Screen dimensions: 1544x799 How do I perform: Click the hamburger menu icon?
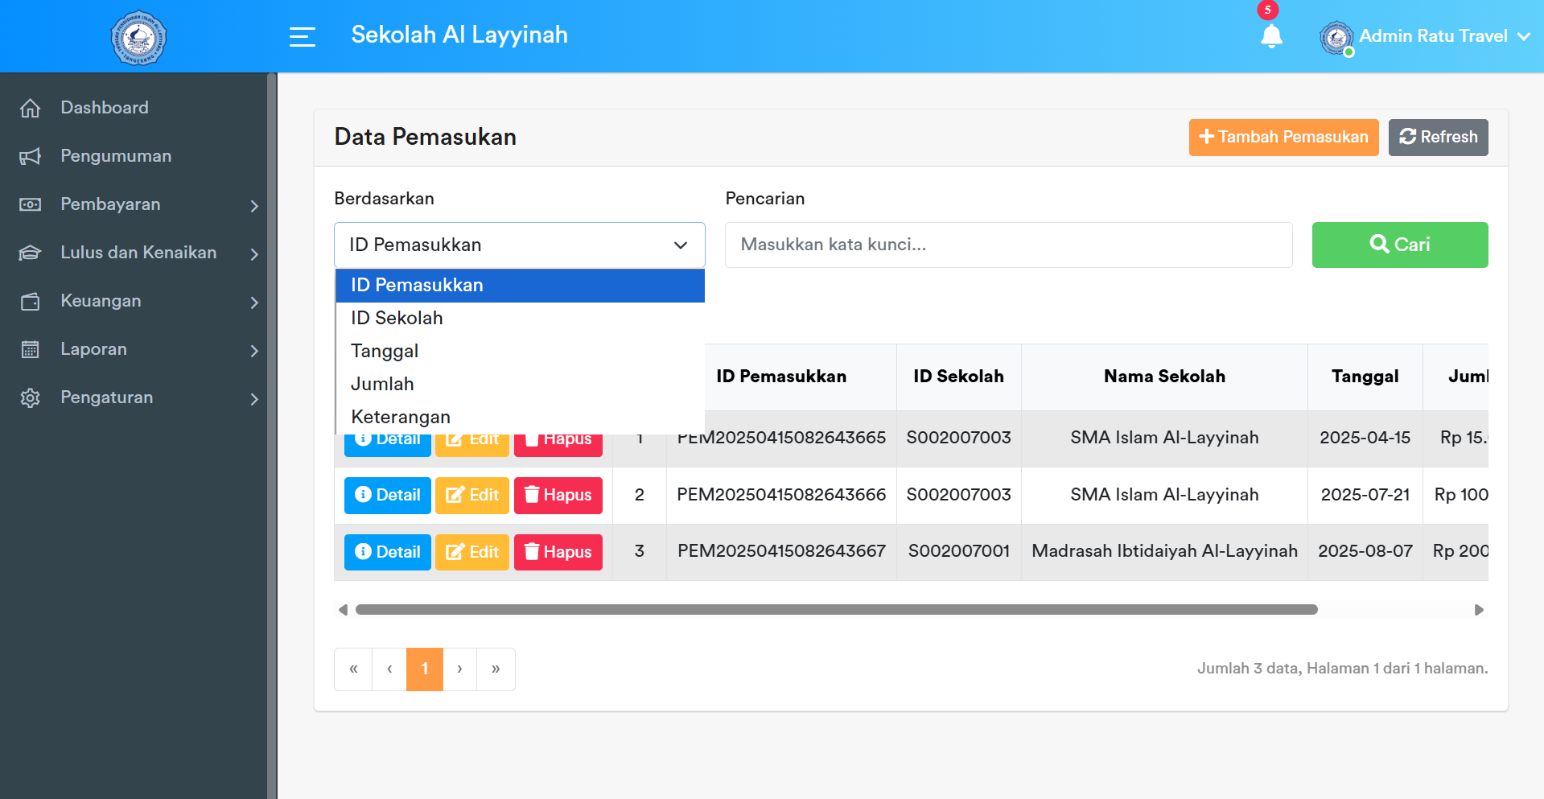pyautogui.click(x=303, y=36)
